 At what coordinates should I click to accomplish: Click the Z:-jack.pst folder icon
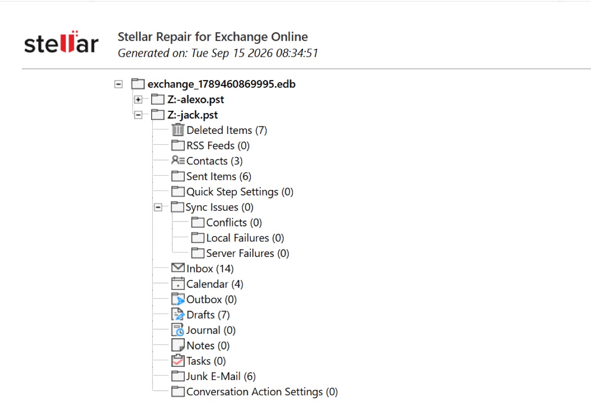pos(158,115)
